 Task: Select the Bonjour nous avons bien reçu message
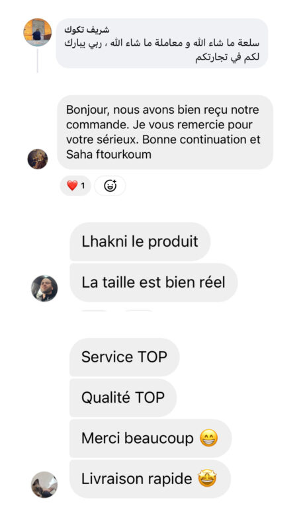tap(165, 132)
